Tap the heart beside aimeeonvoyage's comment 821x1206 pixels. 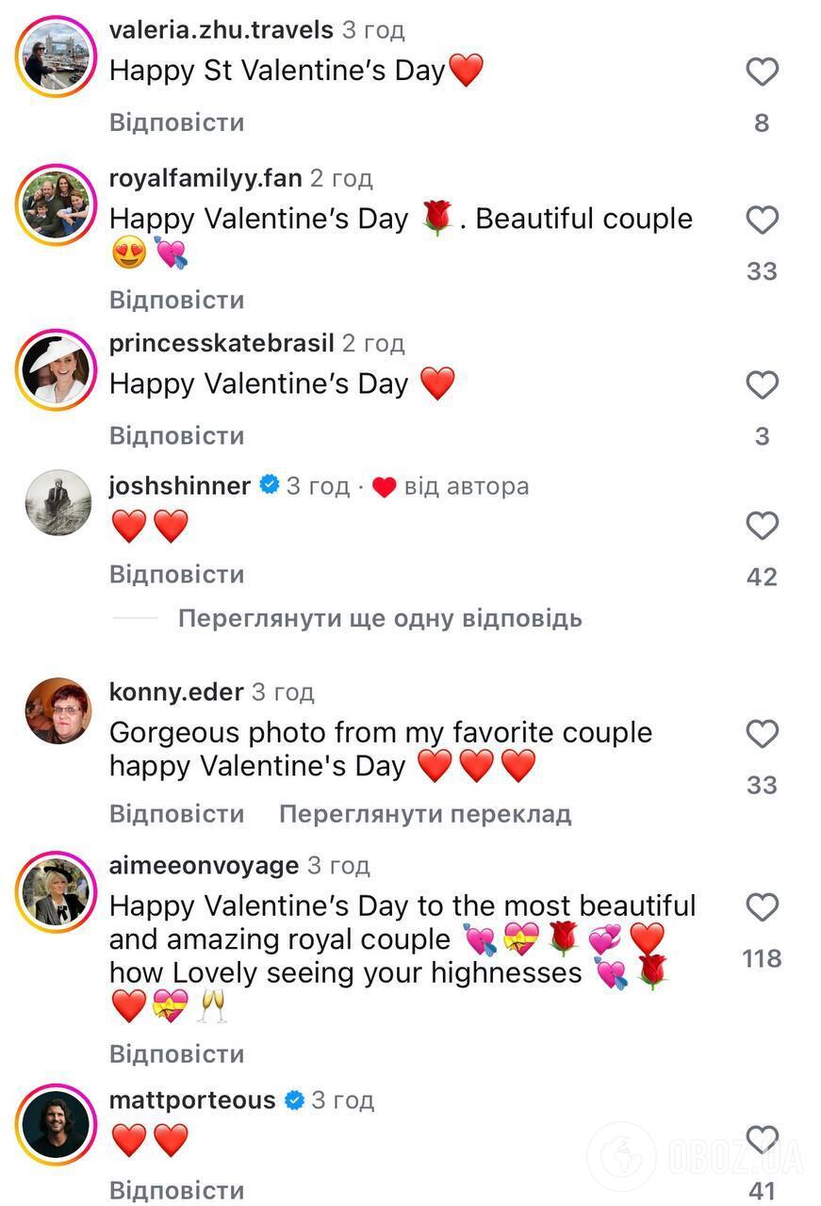click(763, 907)
